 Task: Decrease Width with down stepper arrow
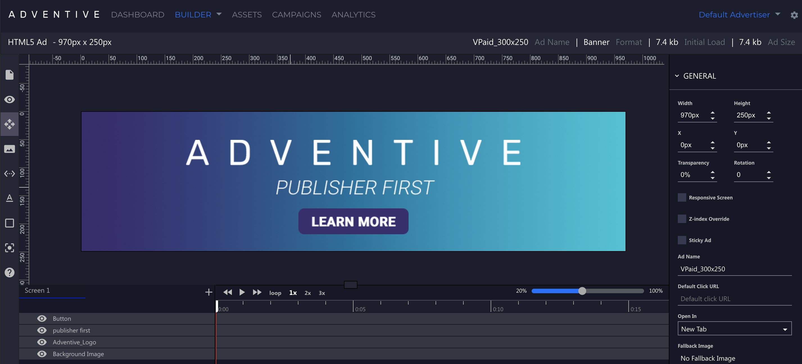coord(713,119)
